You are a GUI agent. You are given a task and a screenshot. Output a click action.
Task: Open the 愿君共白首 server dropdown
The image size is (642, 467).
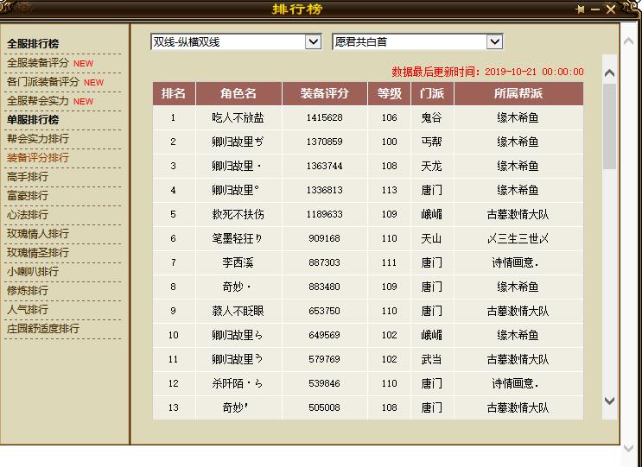[417, 41]
